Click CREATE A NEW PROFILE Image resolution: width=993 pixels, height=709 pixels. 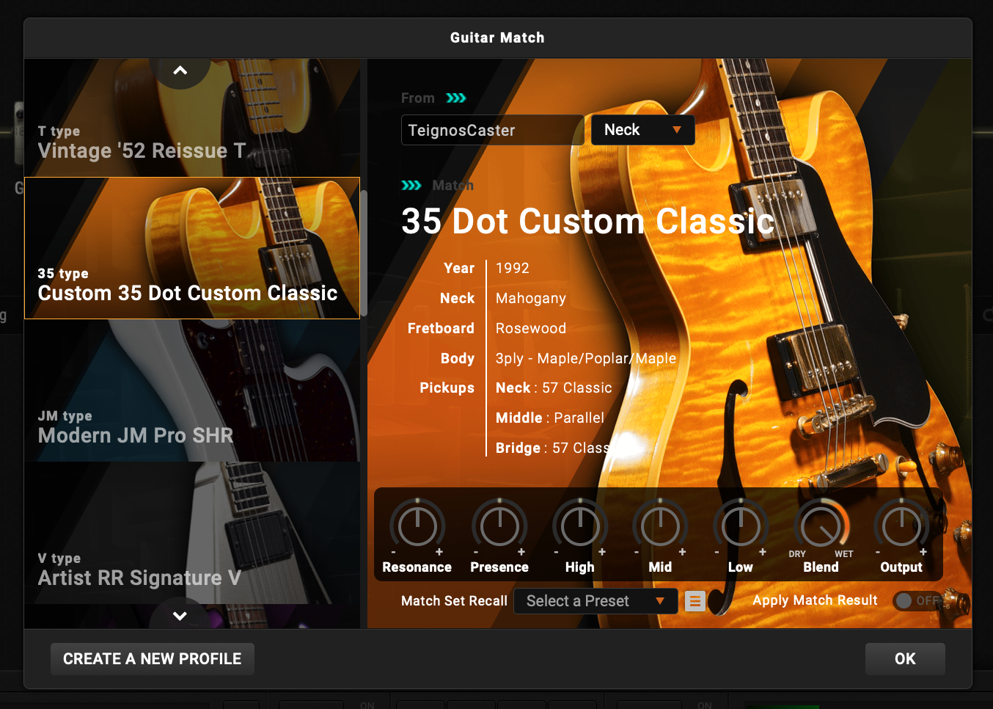coord(152,658)
